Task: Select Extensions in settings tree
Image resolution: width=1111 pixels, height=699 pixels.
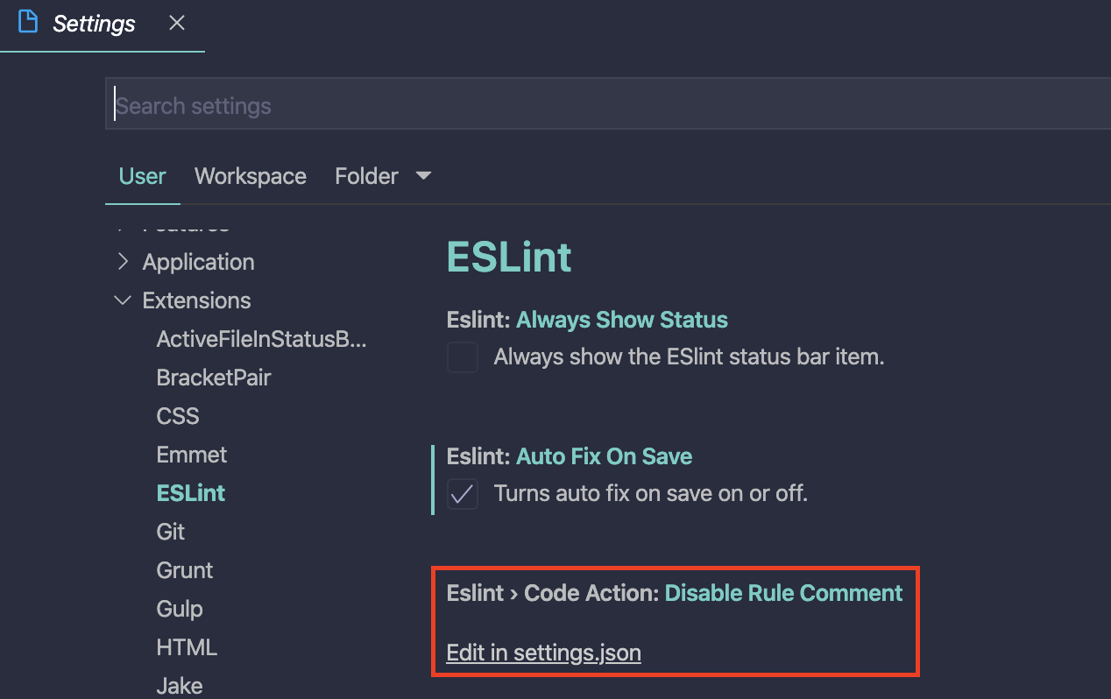Action: (x=196, y=300)
